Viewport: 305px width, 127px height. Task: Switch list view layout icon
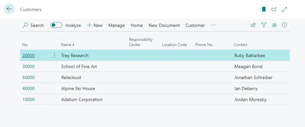point(274,25)
